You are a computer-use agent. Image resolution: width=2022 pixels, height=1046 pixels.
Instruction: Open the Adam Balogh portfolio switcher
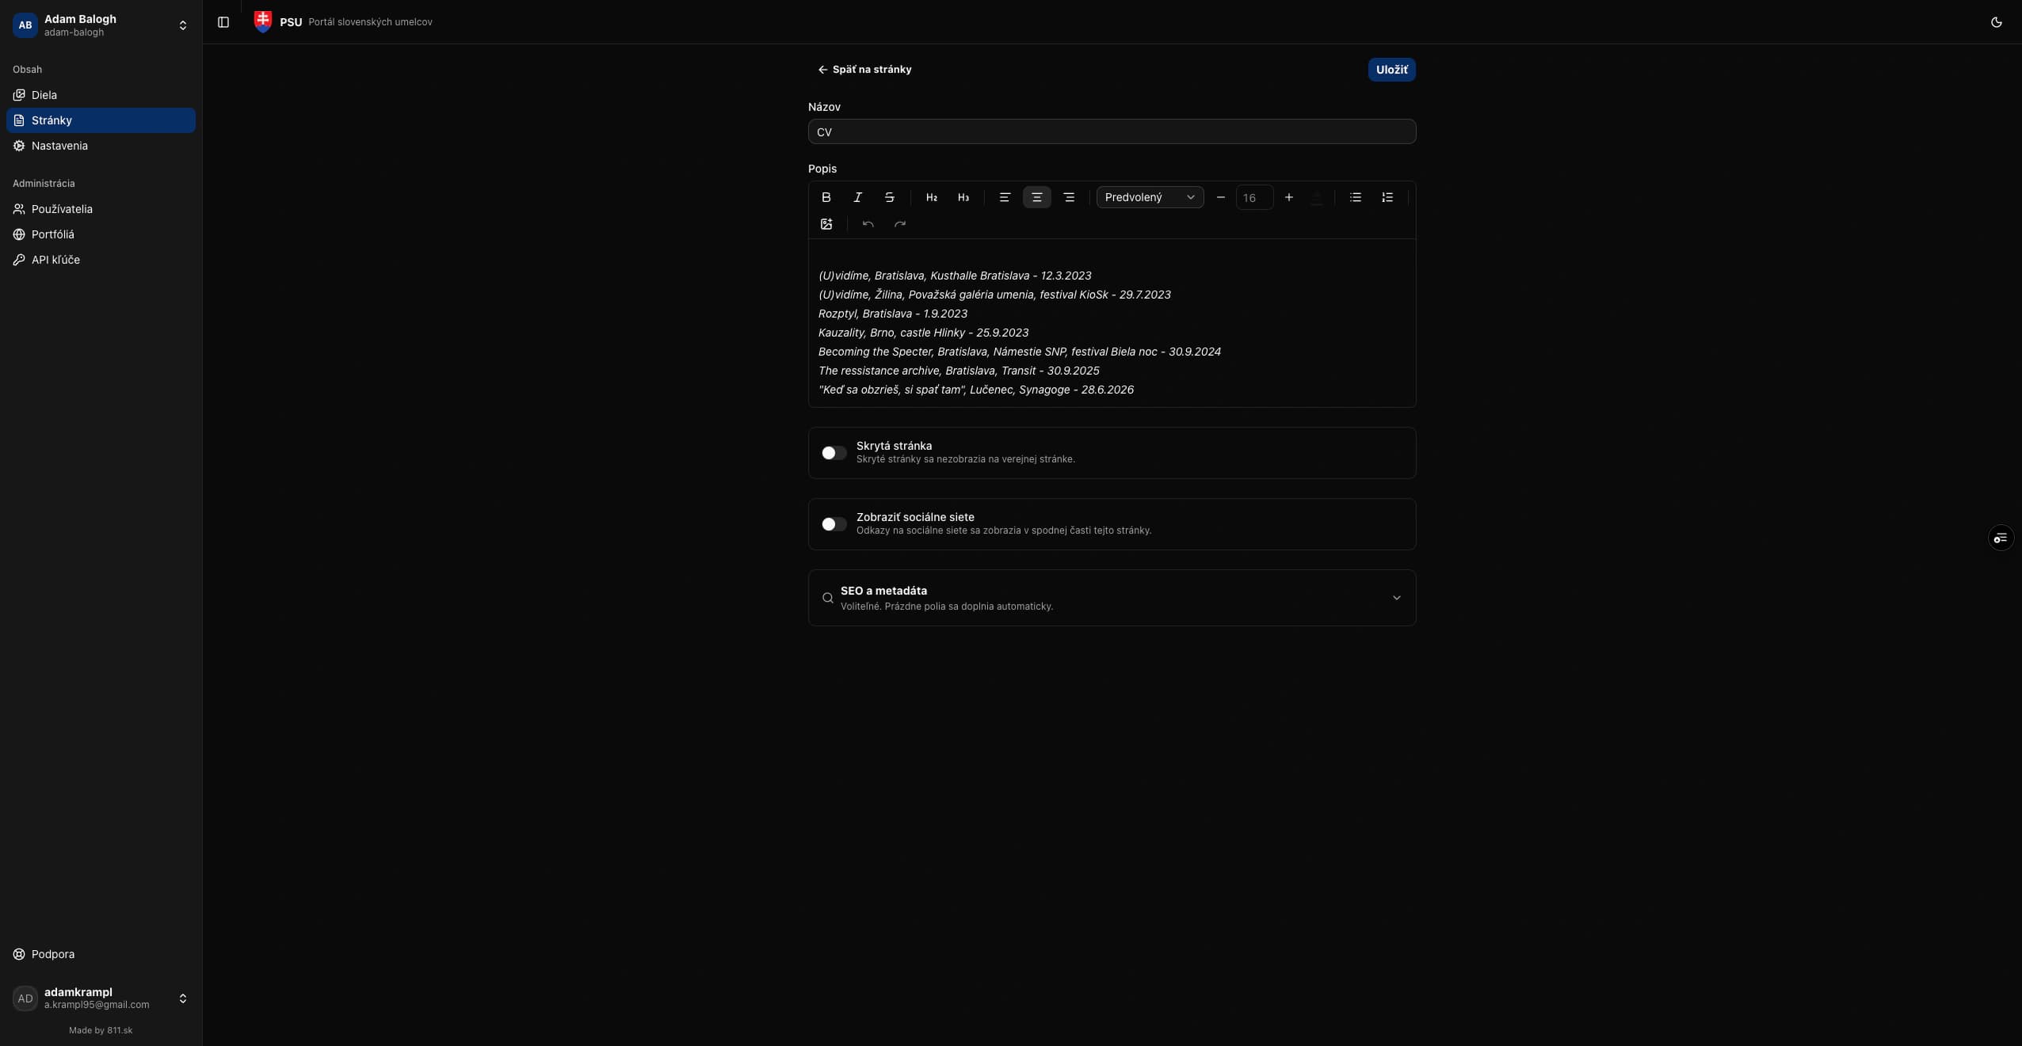(101, 25)
